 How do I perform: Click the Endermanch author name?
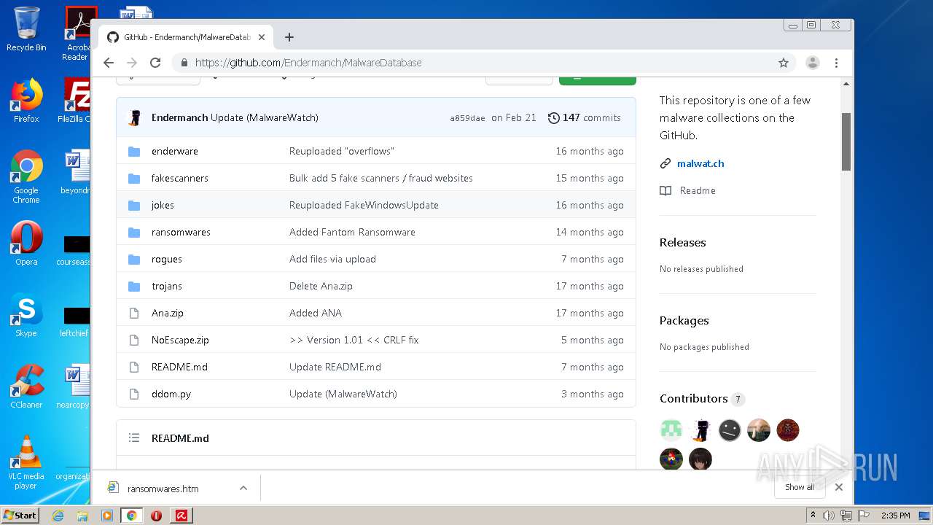pos(179,117)
